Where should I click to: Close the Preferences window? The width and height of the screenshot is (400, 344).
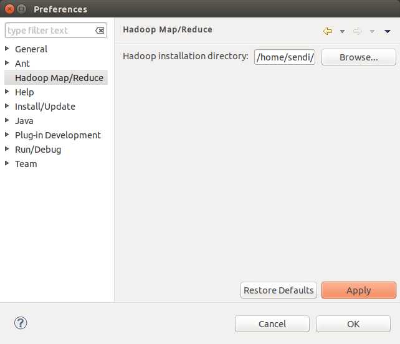pyautogui.click(x=9, y=9)
